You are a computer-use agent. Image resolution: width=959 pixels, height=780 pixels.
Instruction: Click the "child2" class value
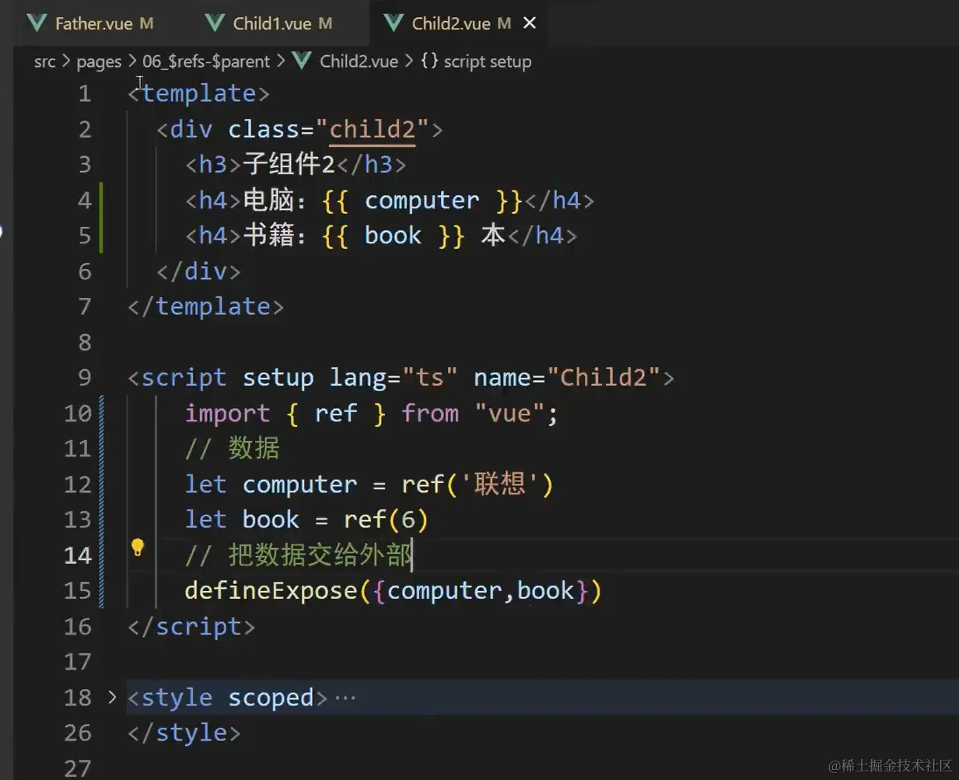[372, 129]
